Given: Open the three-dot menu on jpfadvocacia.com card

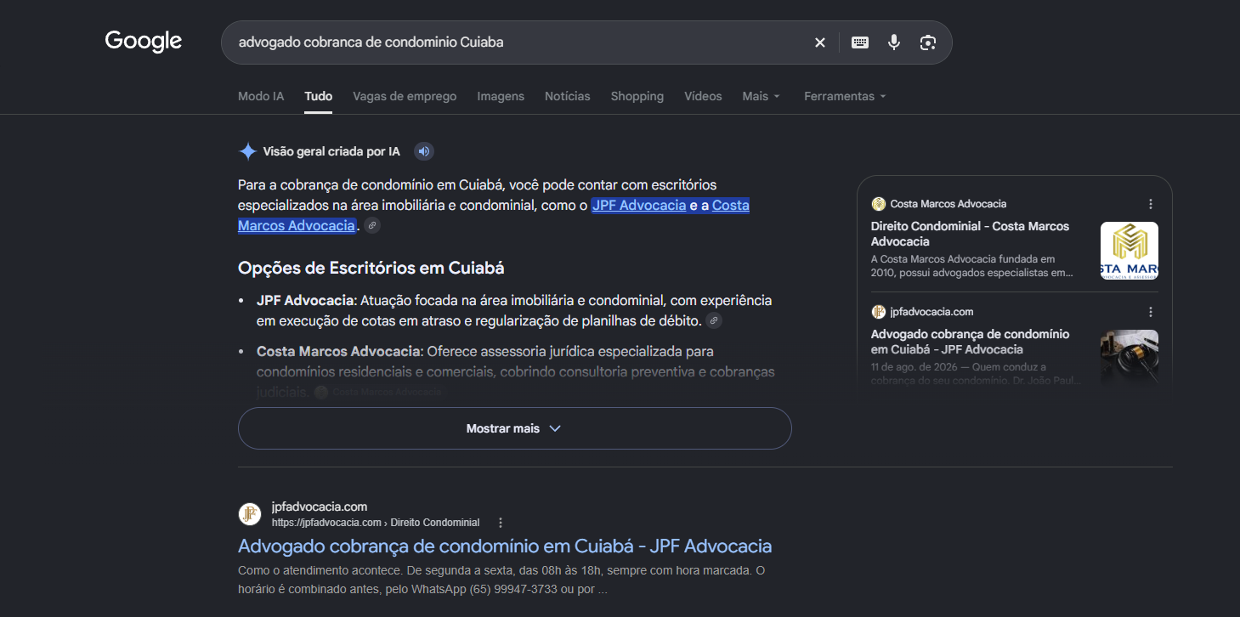Looking at the screenshot, I should [x=1151, y=312].
